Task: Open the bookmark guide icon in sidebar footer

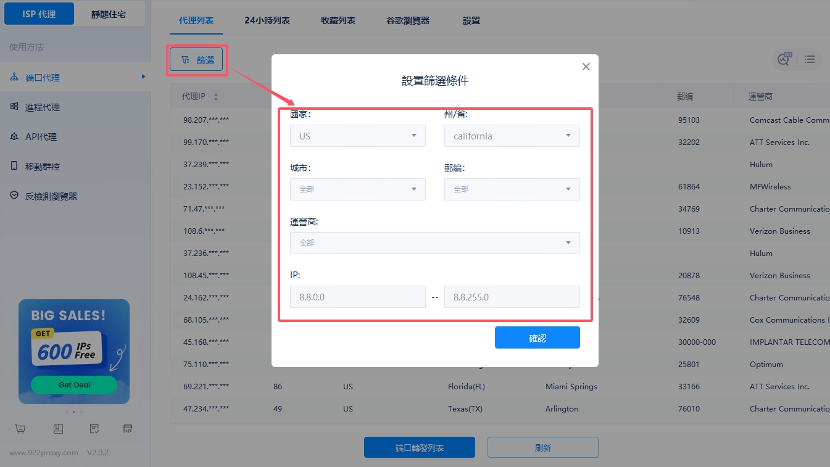Action: (58, 429)
